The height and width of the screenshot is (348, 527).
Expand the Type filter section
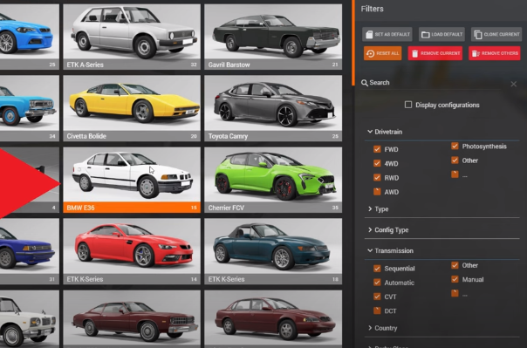[379, 209]
